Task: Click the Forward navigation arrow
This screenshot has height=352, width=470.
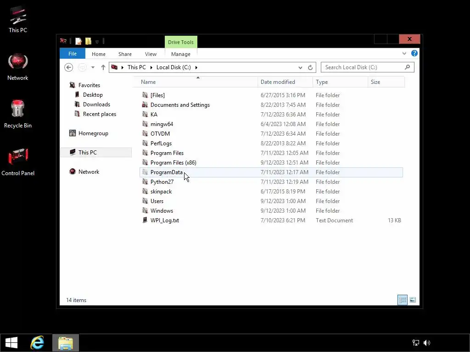Action: [x=82, y=67]
